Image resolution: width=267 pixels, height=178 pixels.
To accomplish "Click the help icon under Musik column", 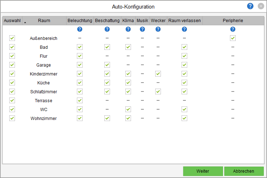I will [x=142, y=29].
